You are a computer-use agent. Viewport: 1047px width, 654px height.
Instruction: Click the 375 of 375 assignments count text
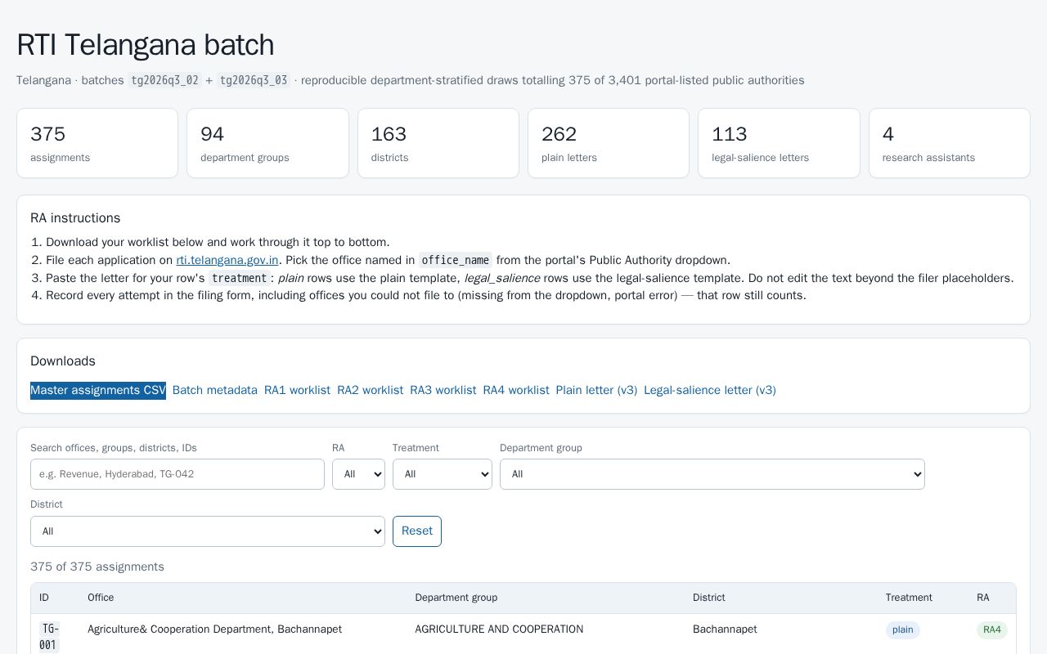[x=97, y=567]
